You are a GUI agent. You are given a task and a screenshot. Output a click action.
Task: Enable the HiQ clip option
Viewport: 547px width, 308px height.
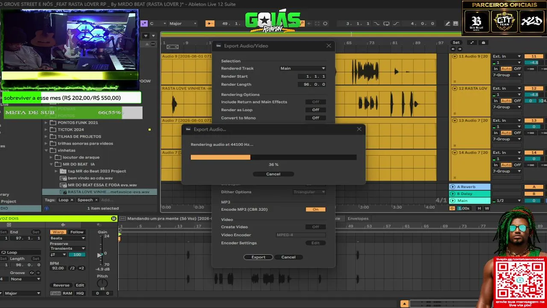pyautogui.click(x=80, y=293)
